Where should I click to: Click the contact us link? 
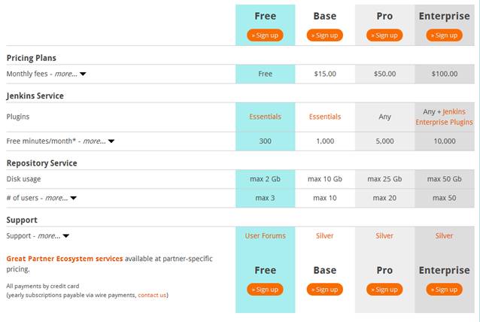[152, 295]
